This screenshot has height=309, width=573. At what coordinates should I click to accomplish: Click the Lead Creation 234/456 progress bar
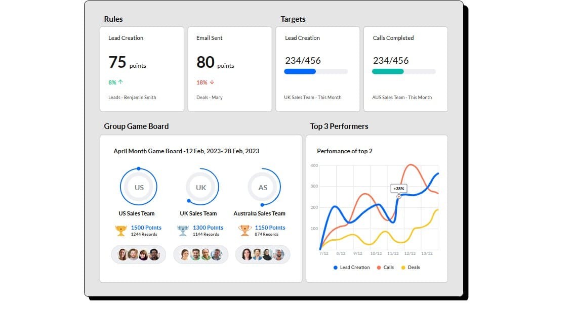click(x=316, y=71)
